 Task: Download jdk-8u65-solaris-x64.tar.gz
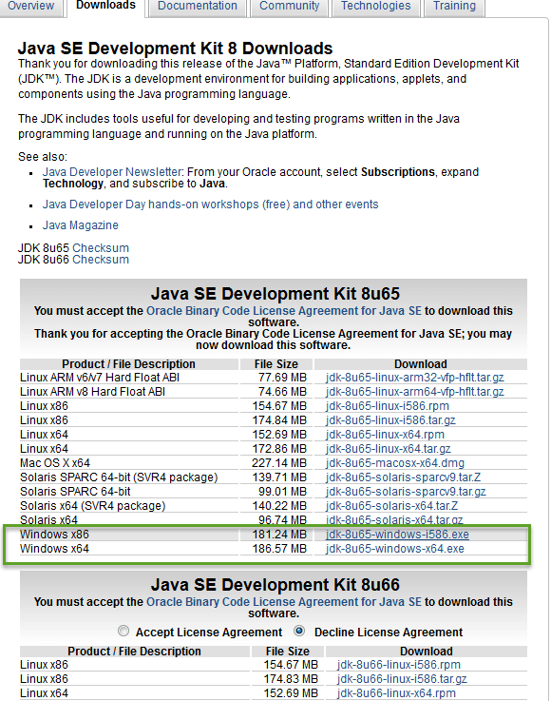(394, 520)
